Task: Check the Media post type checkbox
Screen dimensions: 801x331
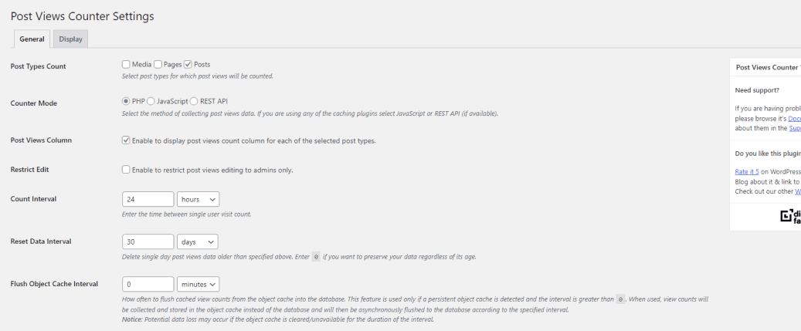Action: (x=126, y=64)
